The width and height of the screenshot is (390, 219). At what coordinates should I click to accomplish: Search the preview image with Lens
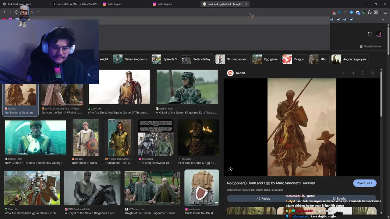click(x=230, y=169)
